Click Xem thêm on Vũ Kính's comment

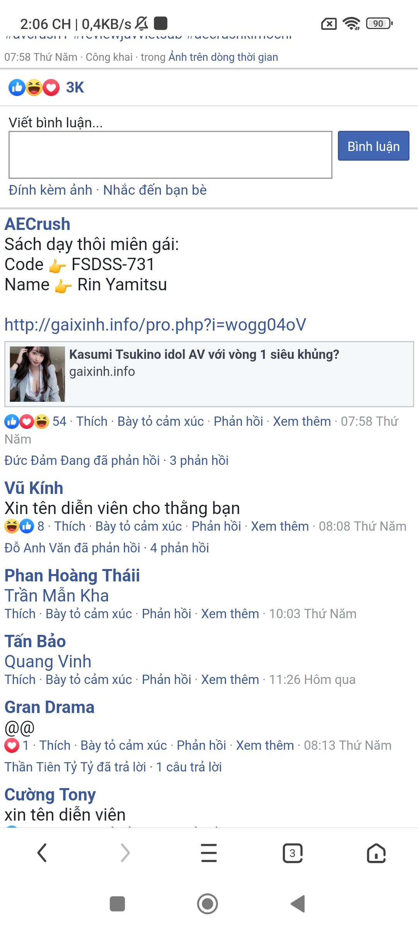(x=280, y=526)
